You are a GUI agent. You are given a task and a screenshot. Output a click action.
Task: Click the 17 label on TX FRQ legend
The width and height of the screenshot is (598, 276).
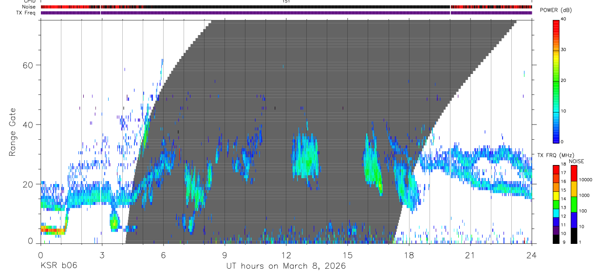[x=563, y=173]
